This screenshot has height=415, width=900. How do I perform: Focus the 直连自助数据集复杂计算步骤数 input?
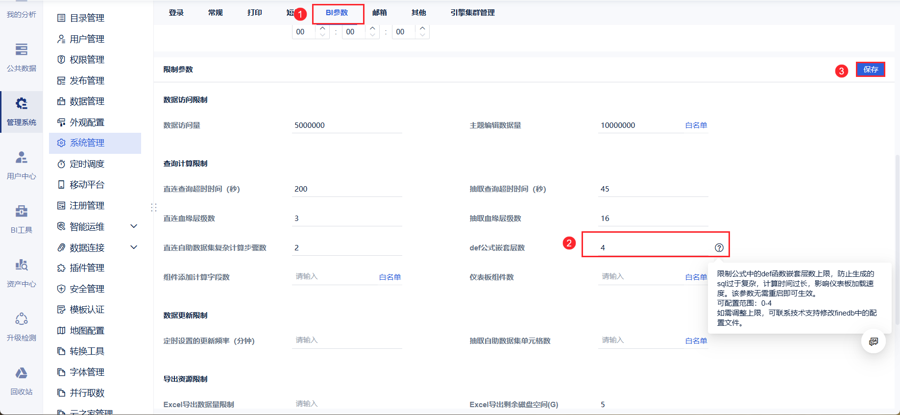pos(347,248)
